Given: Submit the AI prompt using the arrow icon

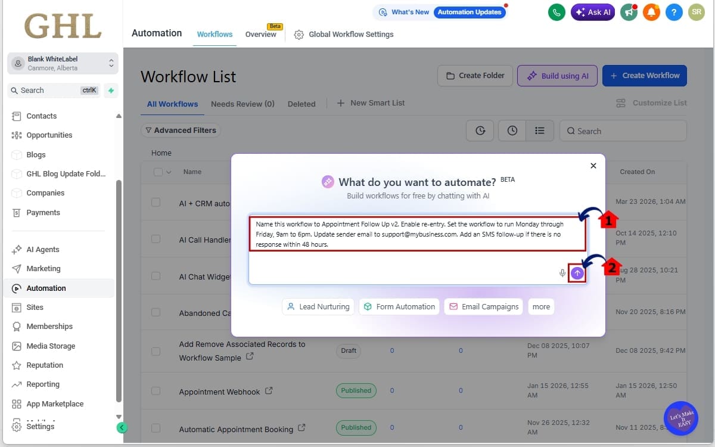Looking at the screenshot, I should 576,272.
